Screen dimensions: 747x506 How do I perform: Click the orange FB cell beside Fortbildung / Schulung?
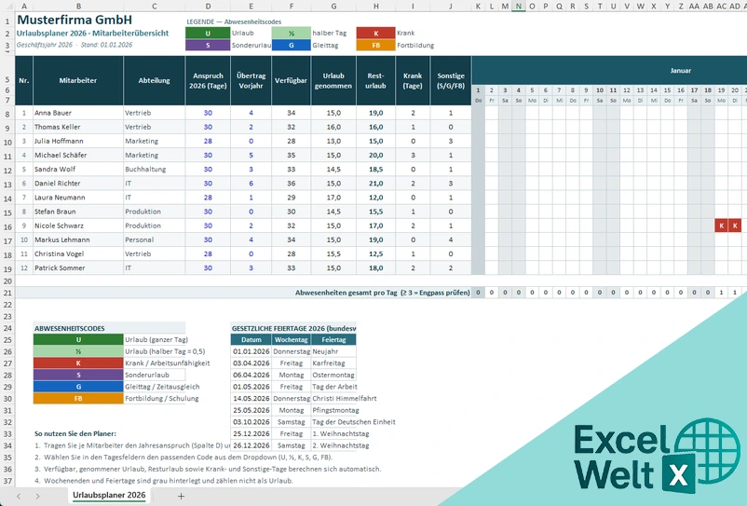78,398
